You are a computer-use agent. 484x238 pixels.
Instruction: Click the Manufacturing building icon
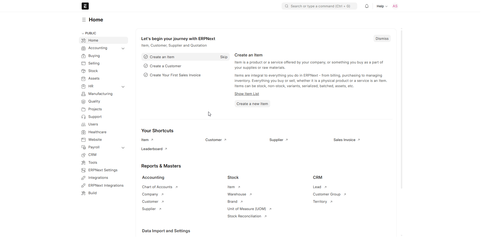point(83,94)
